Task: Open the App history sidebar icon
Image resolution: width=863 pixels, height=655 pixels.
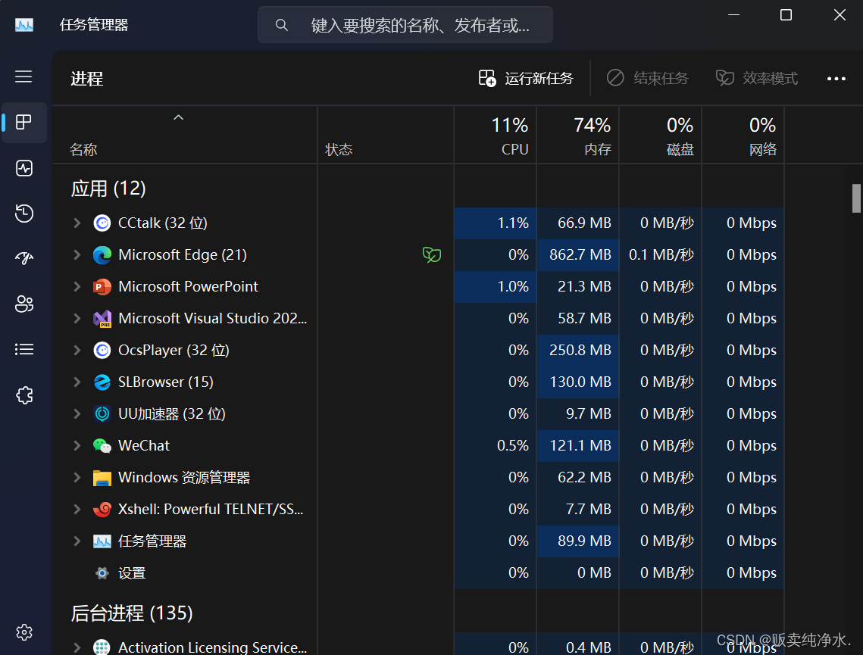Action: [x=23, y=214]
